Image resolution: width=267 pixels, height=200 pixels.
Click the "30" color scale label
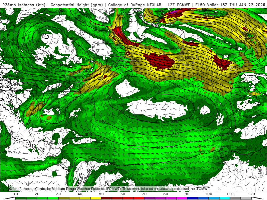pyautogui.click(x=58, y=194)
